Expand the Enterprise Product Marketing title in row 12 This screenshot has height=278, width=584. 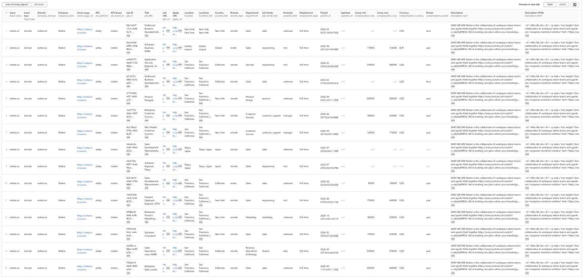[147, 222]
